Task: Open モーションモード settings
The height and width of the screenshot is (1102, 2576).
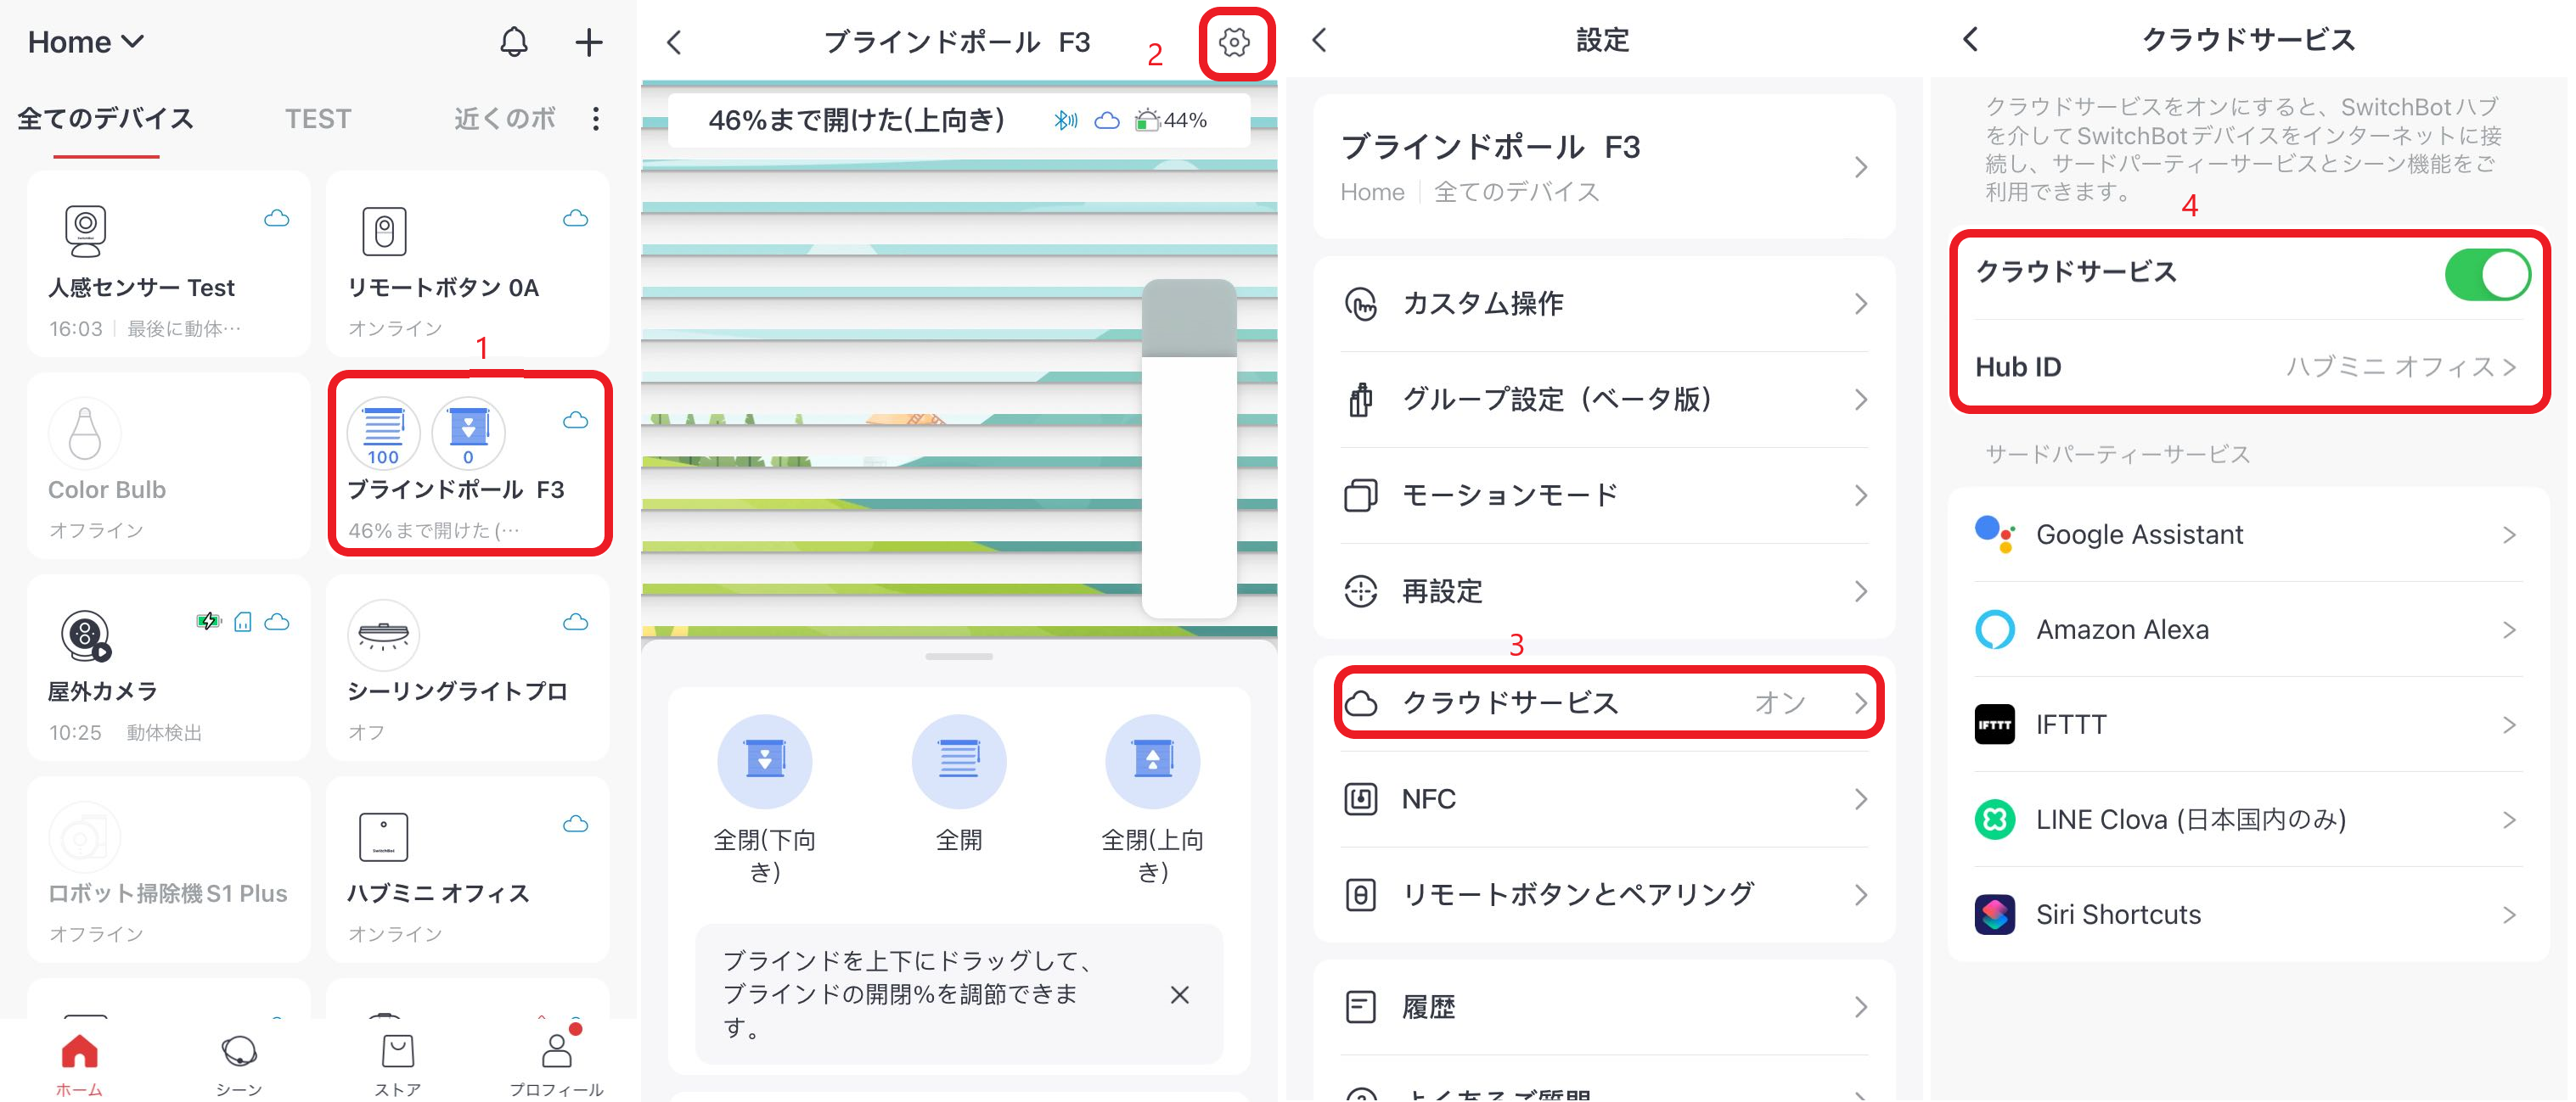Action: pos(1603,495)
